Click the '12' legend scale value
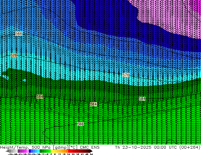This screenshot has height=155, width=201. (x=59, y=154)
